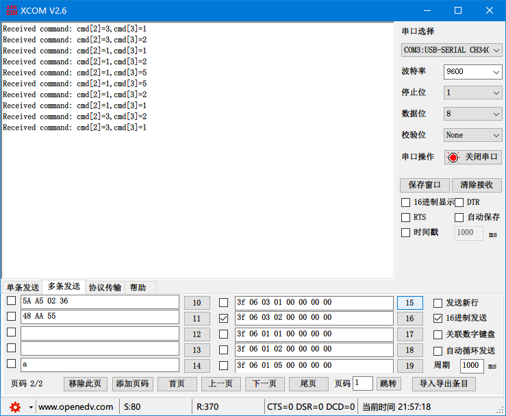Click the 添加页码 add page button
The height and width of the screenshot is (416, 506).
[132, 384]
